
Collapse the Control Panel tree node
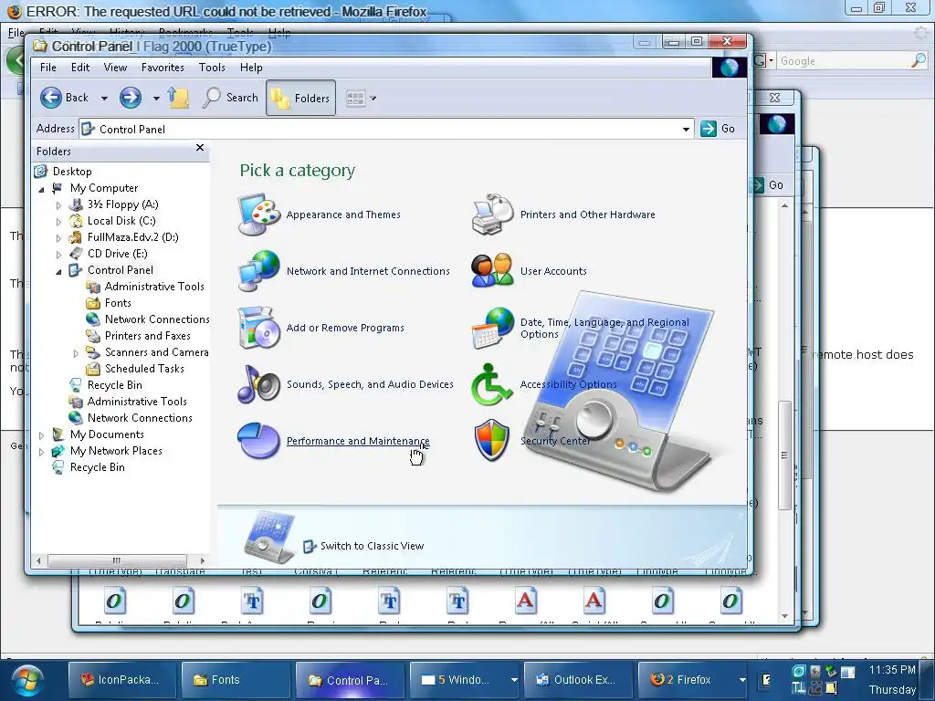coord(58,271)
